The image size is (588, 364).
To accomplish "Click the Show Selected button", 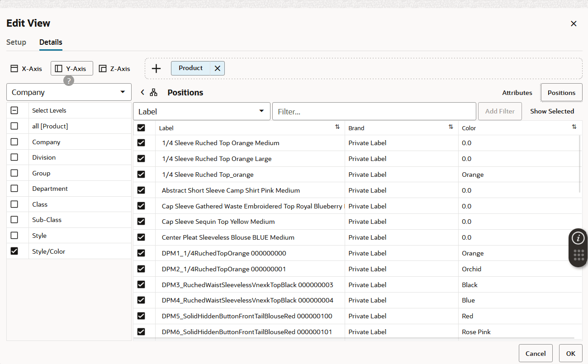I will (x=552, y=111).
